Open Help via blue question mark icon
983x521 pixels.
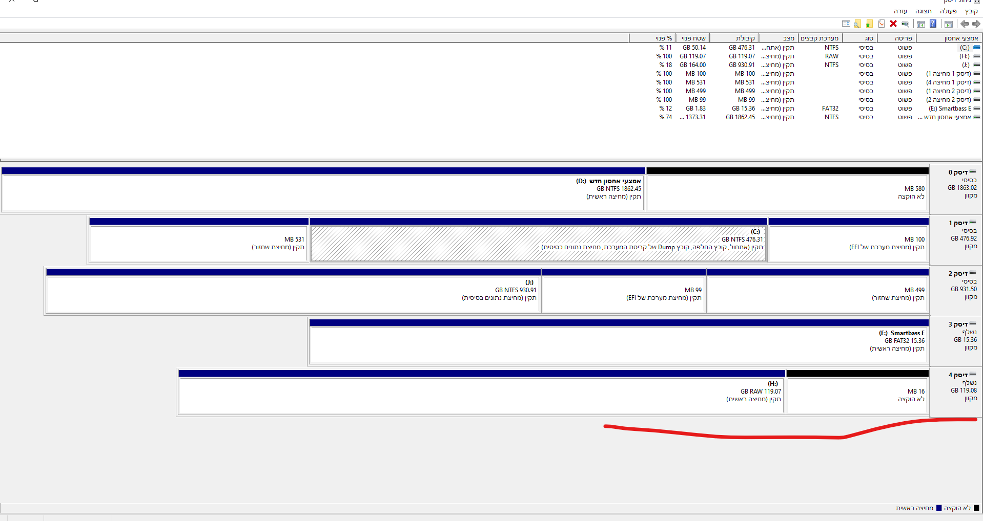point(933,24)
